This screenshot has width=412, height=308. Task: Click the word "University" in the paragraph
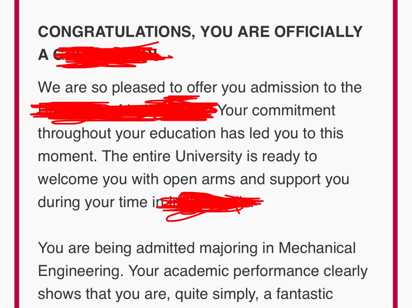(208, 156)
